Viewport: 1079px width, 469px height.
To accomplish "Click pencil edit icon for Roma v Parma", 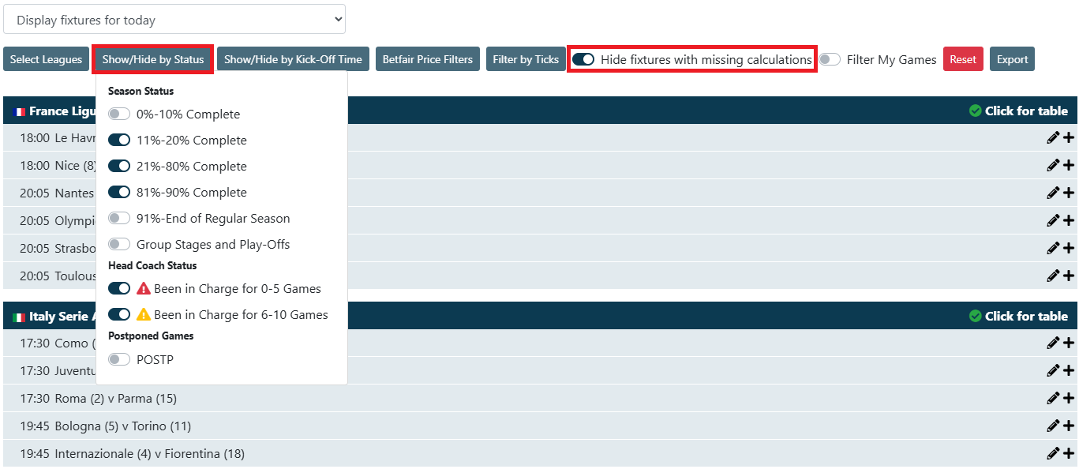I will pos(1052,399).
